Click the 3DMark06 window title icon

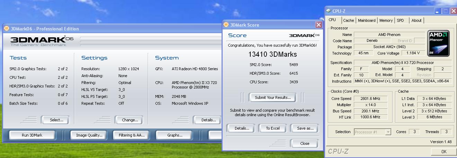[x=7, y=29]
